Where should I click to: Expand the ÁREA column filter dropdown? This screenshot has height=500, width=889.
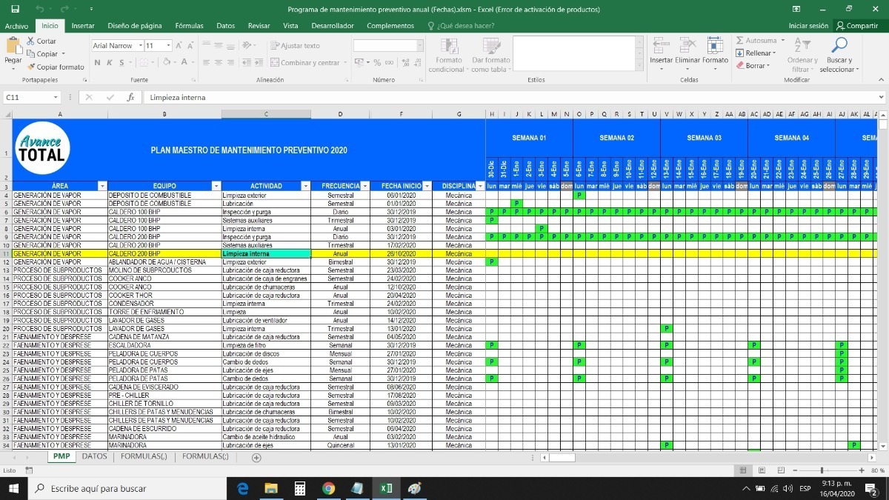(102, 186)
